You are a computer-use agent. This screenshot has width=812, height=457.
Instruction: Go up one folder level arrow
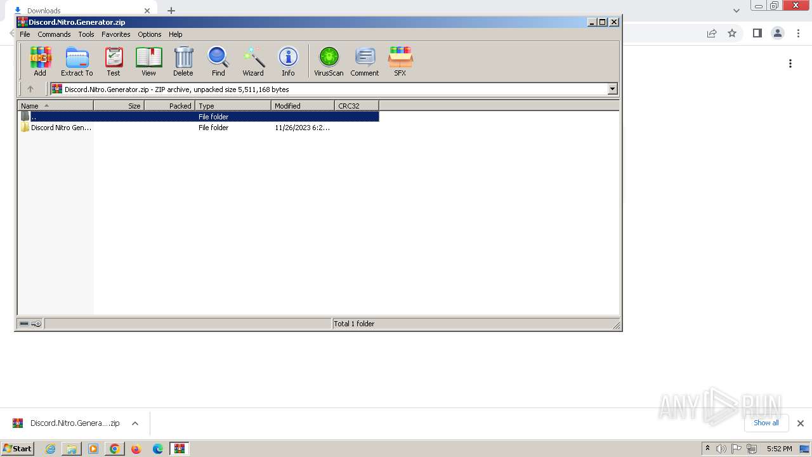(30, 89)
